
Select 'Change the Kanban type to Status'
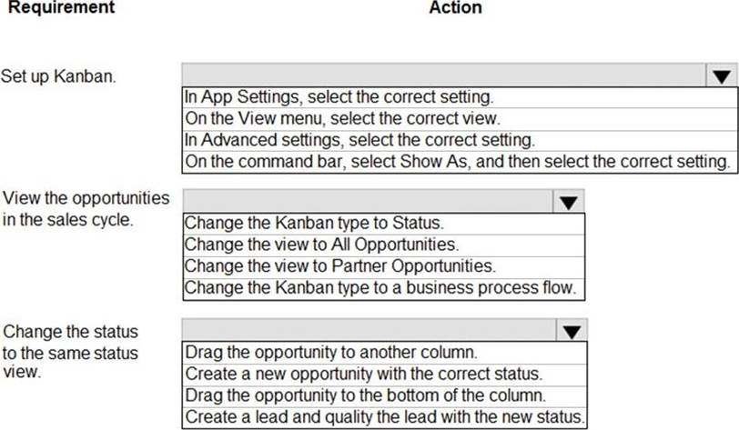click(384, 224)
